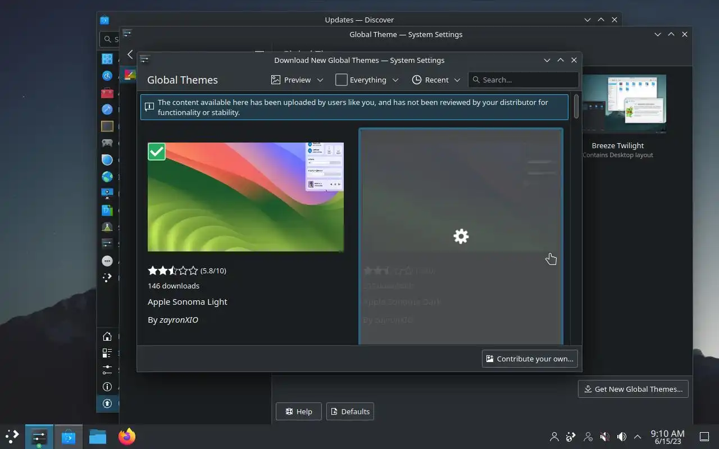Click the user-with-minus tray icon

point(588,437)
